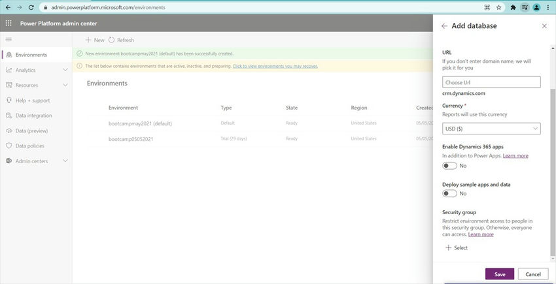Click Trial (29 days) type cell
This screenshot has width=556, height=284.
click(x=234, y=138)
